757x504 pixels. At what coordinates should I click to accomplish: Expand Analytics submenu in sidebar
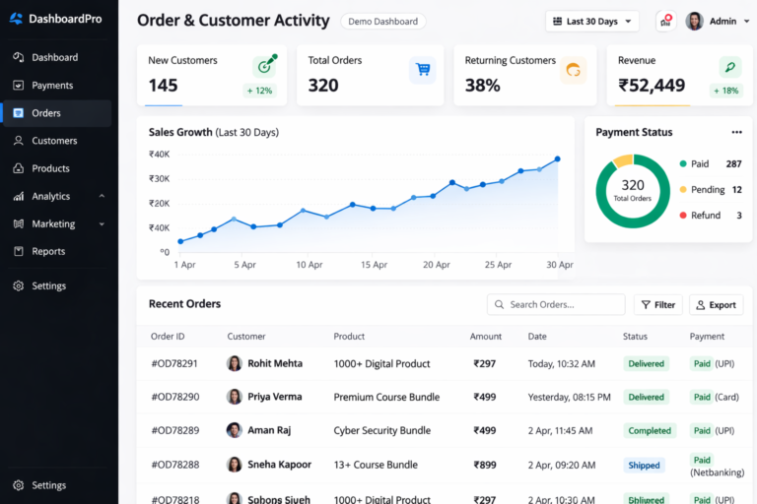102,196
